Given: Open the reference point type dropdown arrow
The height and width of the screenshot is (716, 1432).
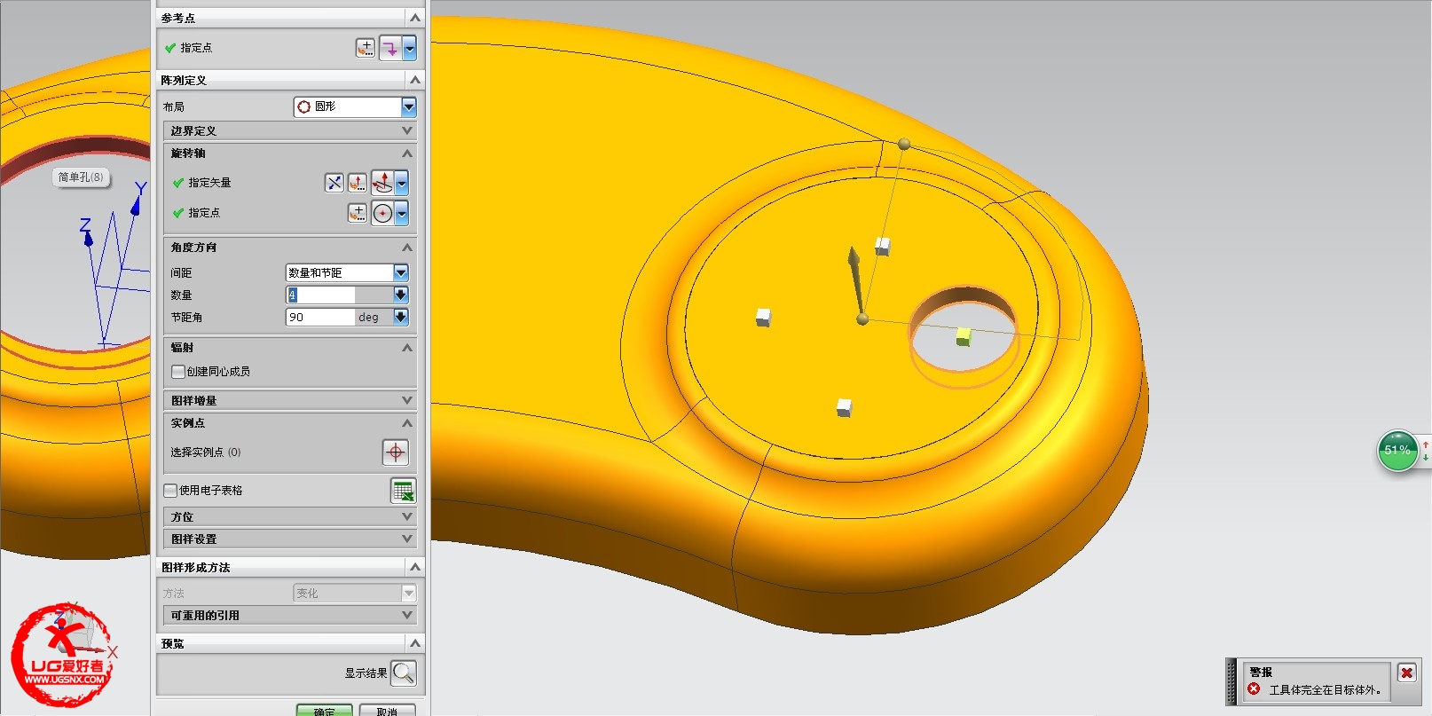Looking at the screenshot, I should click(410, 48).
